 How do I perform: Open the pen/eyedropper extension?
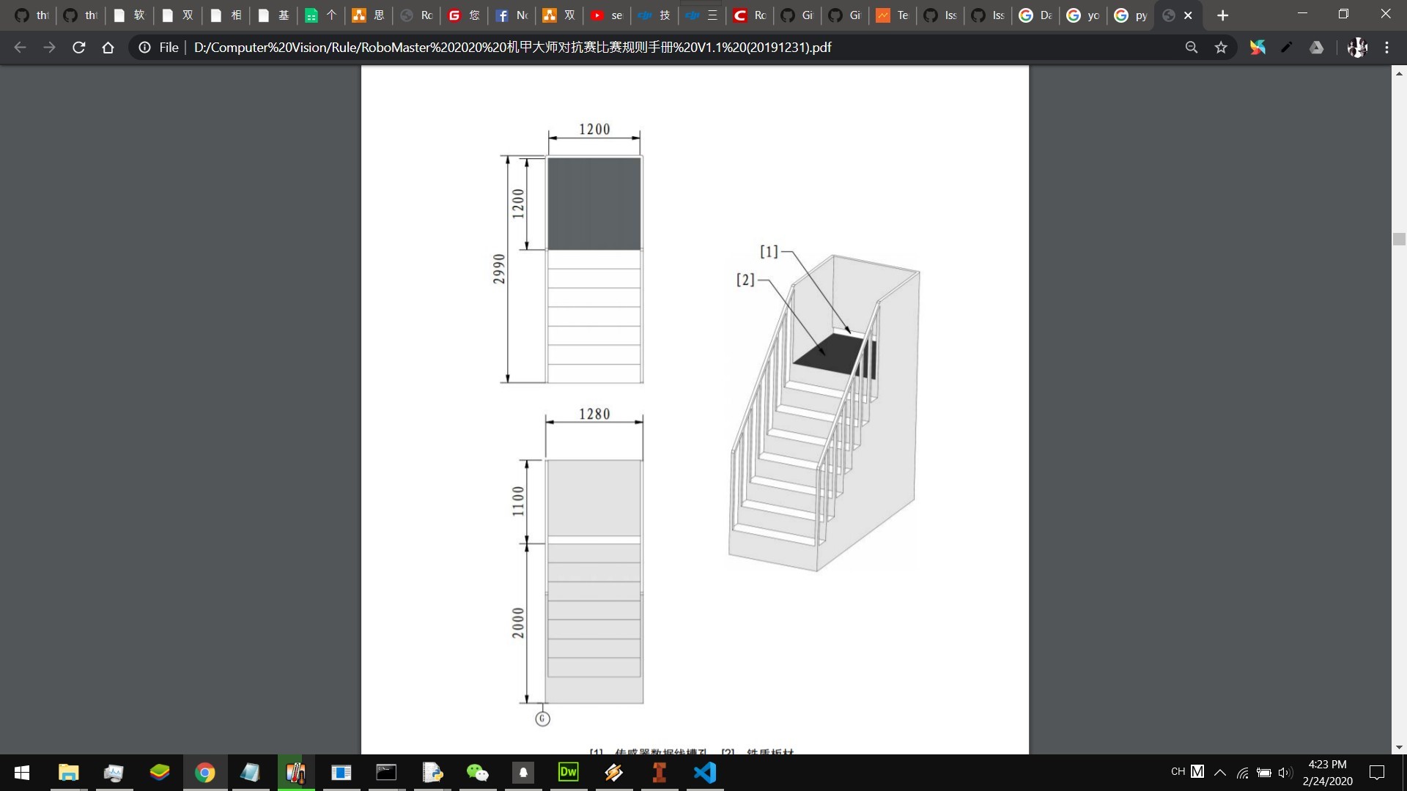click(x=1287, y=48)
